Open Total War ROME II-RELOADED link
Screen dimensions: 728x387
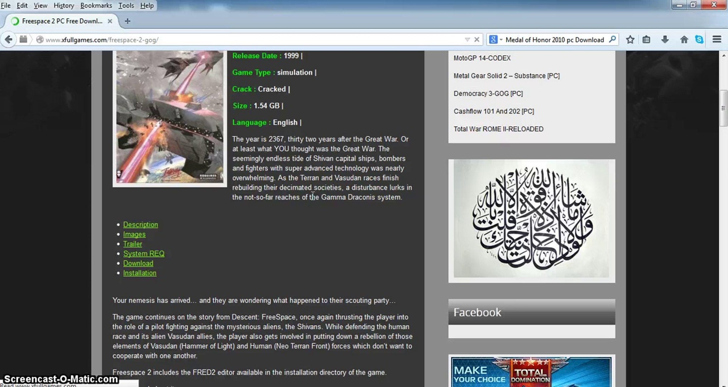pyautogui.click(x=498, y=129)
